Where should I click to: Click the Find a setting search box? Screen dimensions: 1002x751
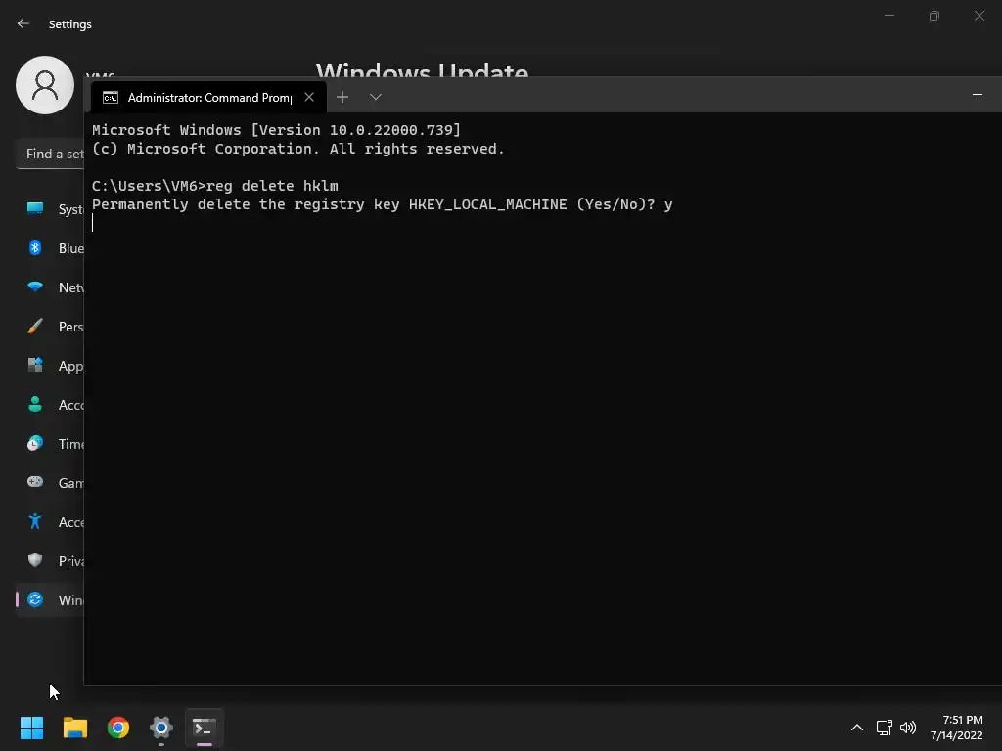[x=50, y=154]
